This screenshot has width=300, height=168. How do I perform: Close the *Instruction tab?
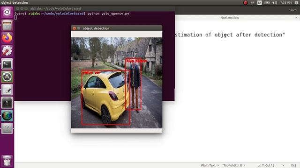coord(296,18)
